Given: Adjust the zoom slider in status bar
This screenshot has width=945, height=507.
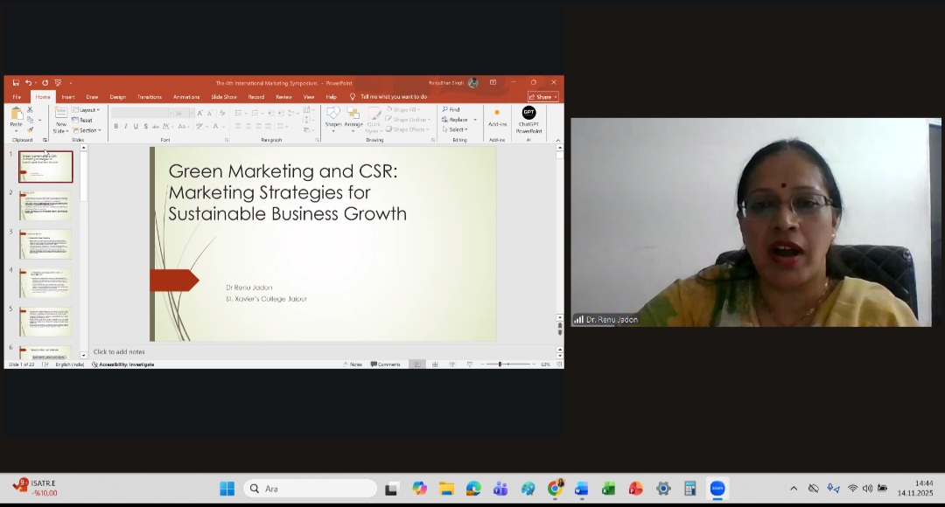Looking at the screenshot, I should tap(500, 365).
